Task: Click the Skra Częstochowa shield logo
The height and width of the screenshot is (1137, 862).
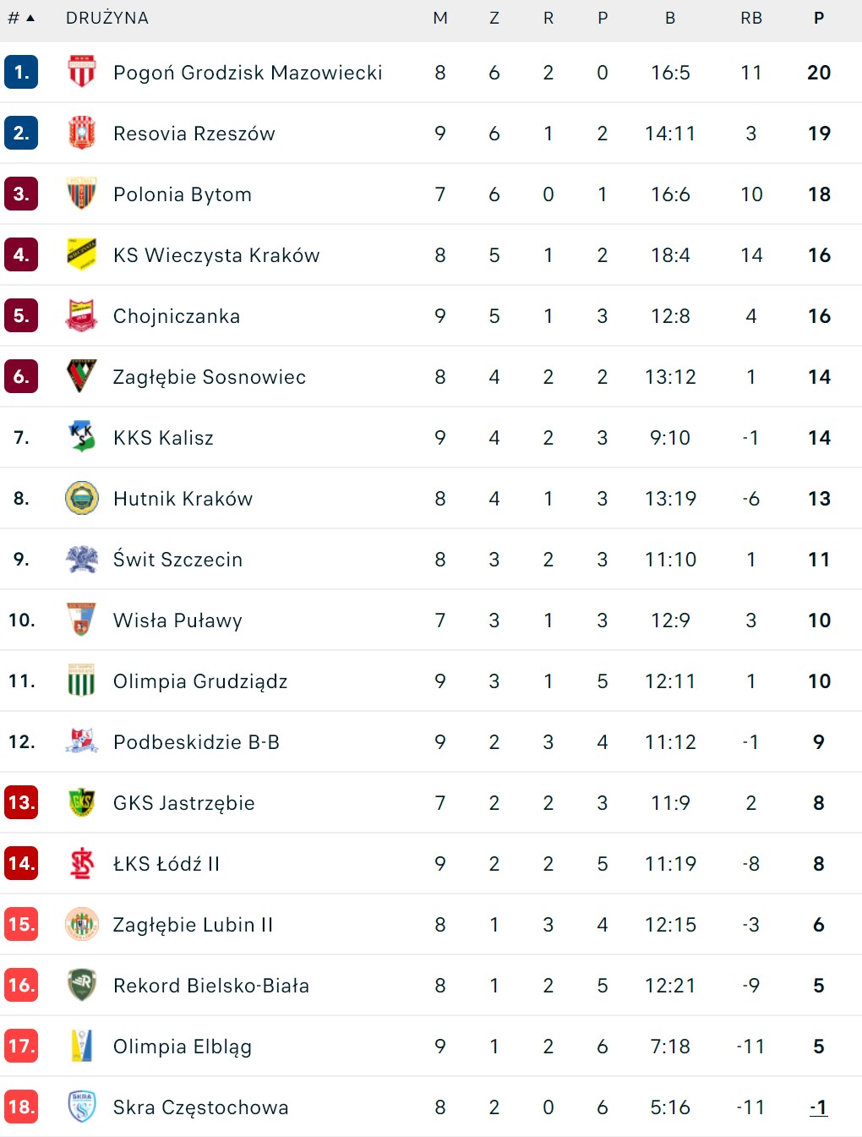Action: click(x=82, y=1107)
